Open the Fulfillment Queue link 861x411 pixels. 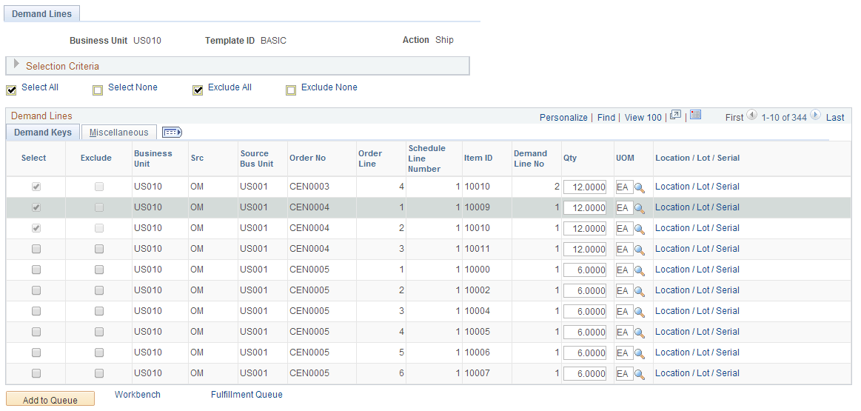pyautogui.click(x=247, y=395)
